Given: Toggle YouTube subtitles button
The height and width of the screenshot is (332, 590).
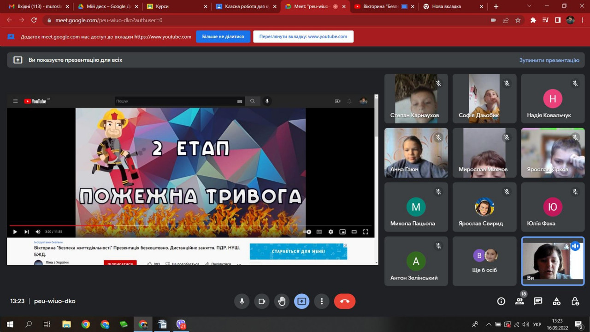Looking at the screenshot, I should (319, 232).
